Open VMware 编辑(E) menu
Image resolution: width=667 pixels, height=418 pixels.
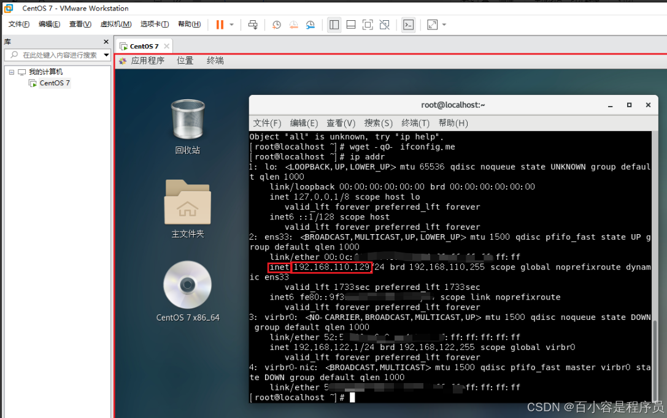[x=49, y=25]
